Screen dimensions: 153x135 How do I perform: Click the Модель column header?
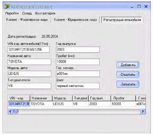62,98
